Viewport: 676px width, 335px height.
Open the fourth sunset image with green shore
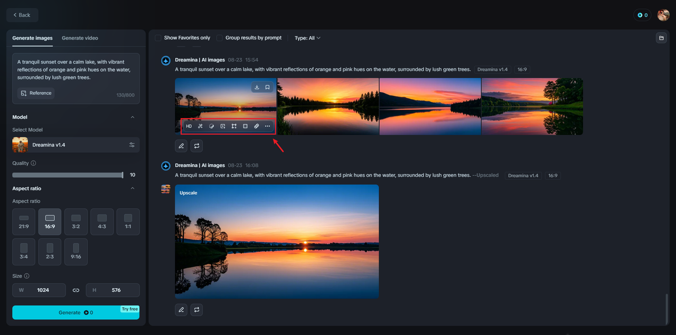coord(532,107)
